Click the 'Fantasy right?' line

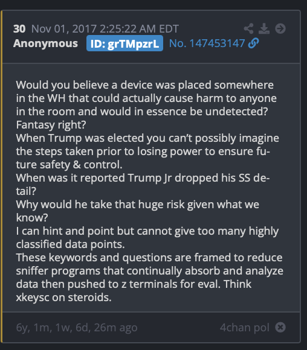pyautogui.click(x=51, y=125)
